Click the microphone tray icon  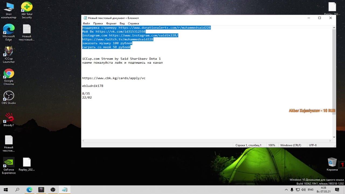pyautogui.click(x=292, y=190)
